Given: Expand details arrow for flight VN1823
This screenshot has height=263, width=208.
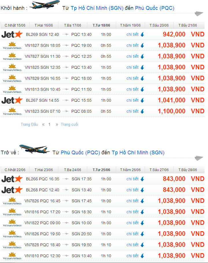Looking at the screenshot, I should coord(142,112).
